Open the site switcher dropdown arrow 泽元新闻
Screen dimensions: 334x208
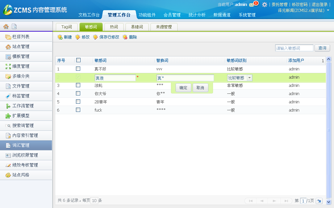[328, 10]
